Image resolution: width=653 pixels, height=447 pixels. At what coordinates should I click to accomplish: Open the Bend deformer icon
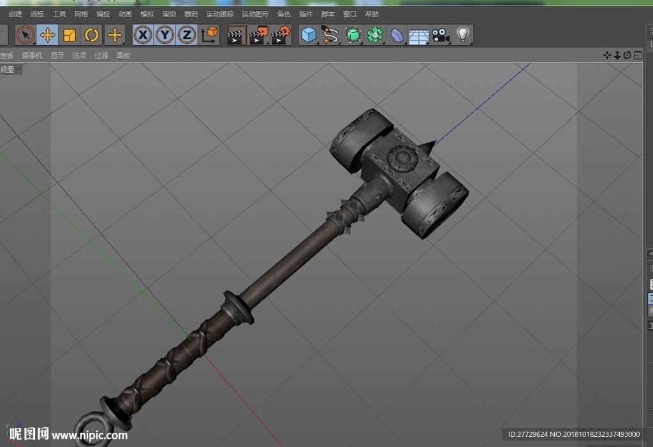pyautogui.click(x=397, y=35)
